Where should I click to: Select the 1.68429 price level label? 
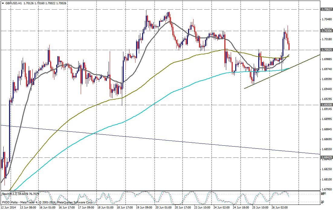pyautogui.click(x=327, y=157)
